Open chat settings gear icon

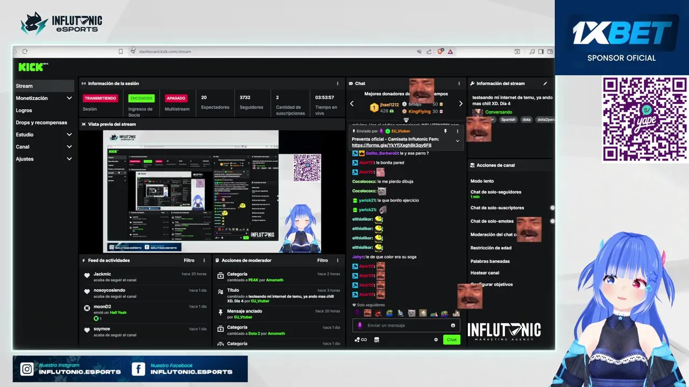(436, 340)
